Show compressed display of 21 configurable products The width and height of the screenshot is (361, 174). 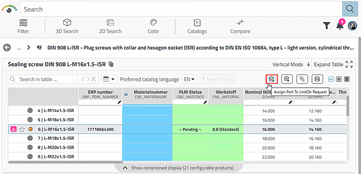179,168
